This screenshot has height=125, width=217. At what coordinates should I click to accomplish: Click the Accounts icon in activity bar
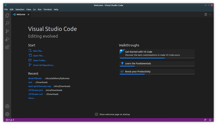point(7,106)
